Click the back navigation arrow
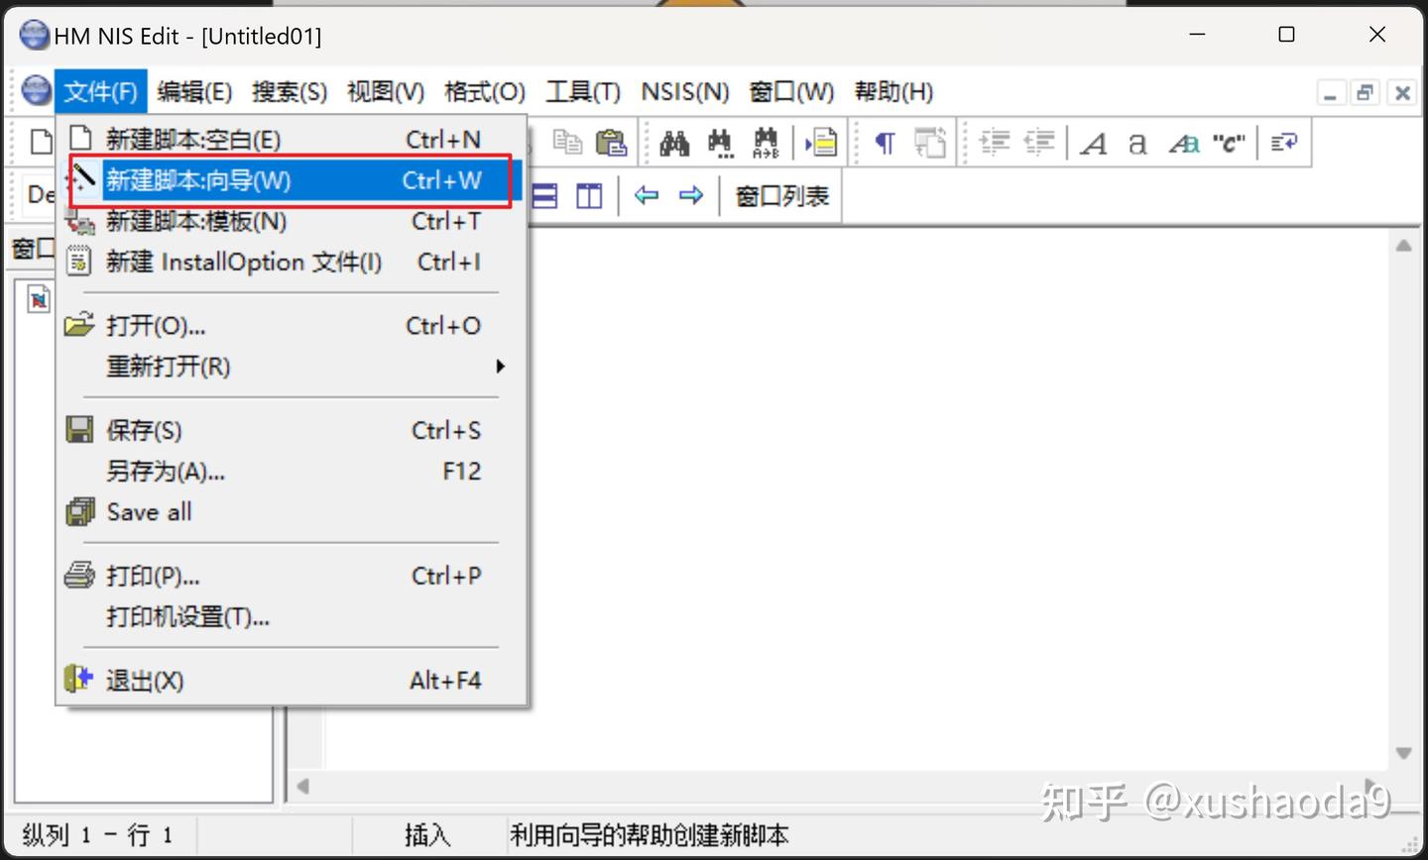1428x860 pixels. [646, 195]
